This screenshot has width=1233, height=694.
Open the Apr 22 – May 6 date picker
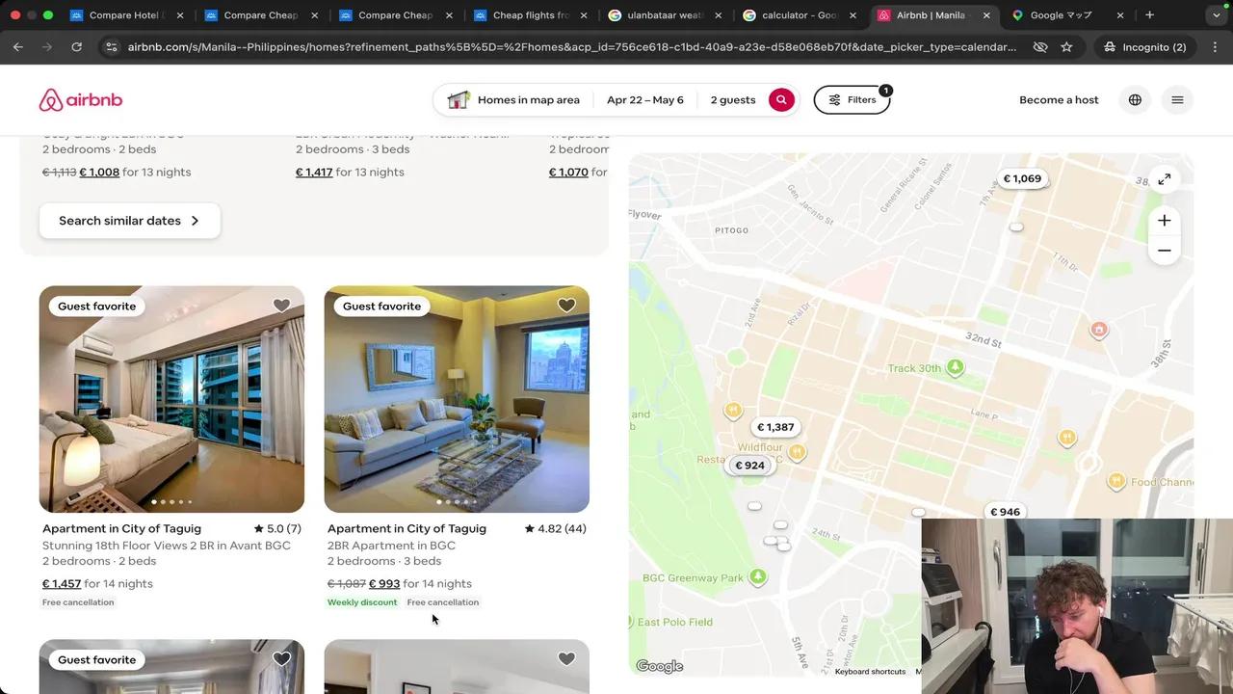645,99
